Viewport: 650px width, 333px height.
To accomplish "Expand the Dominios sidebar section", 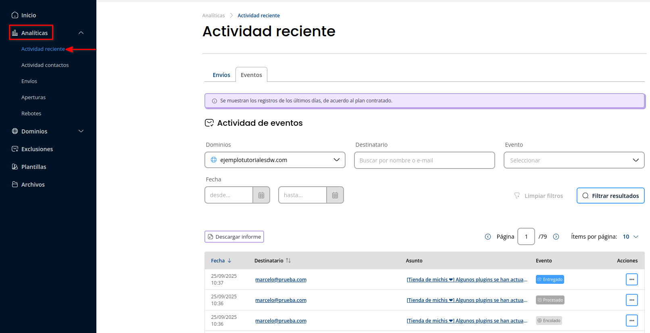I will click(x=81, y=131).
